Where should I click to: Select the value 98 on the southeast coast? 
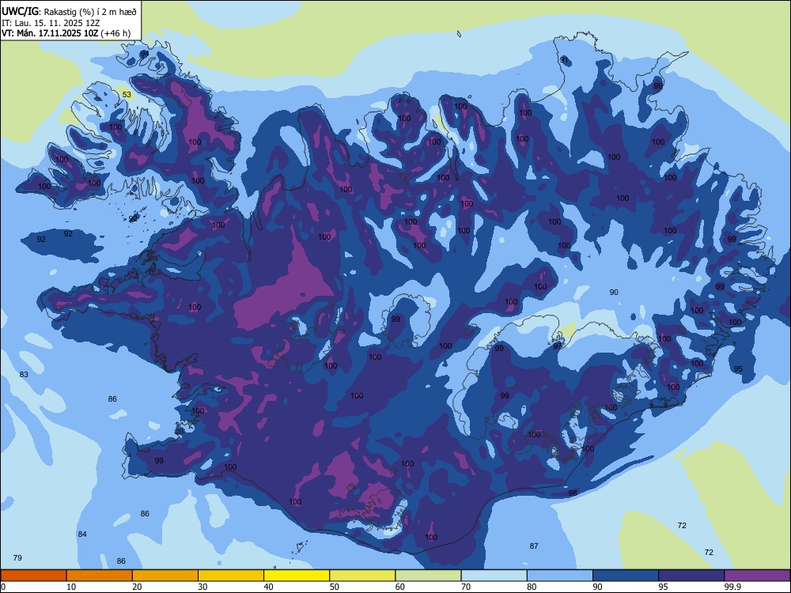[573, 493]
